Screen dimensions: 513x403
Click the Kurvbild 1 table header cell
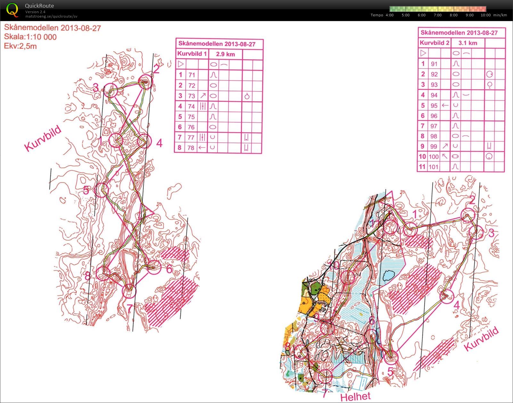[x=192, y=53]
